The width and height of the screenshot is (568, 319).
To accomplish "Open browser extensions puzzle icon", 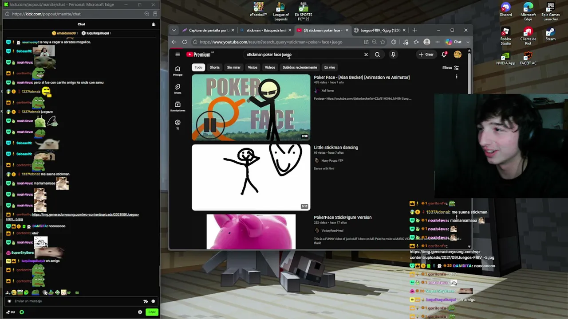I will point(394,42).
